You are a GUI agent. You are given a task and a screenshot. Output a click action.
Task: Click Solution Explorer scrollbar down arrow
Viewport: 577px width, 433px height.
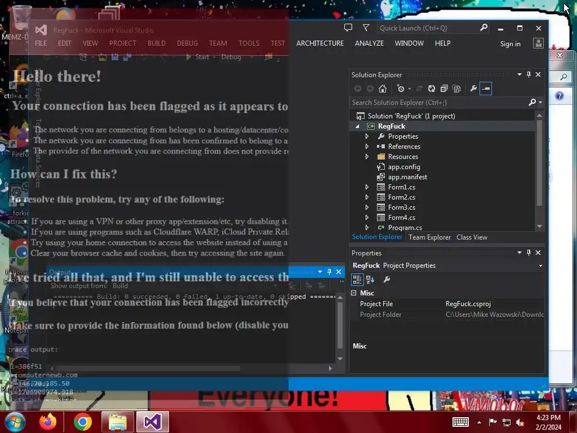pos(539,227)
